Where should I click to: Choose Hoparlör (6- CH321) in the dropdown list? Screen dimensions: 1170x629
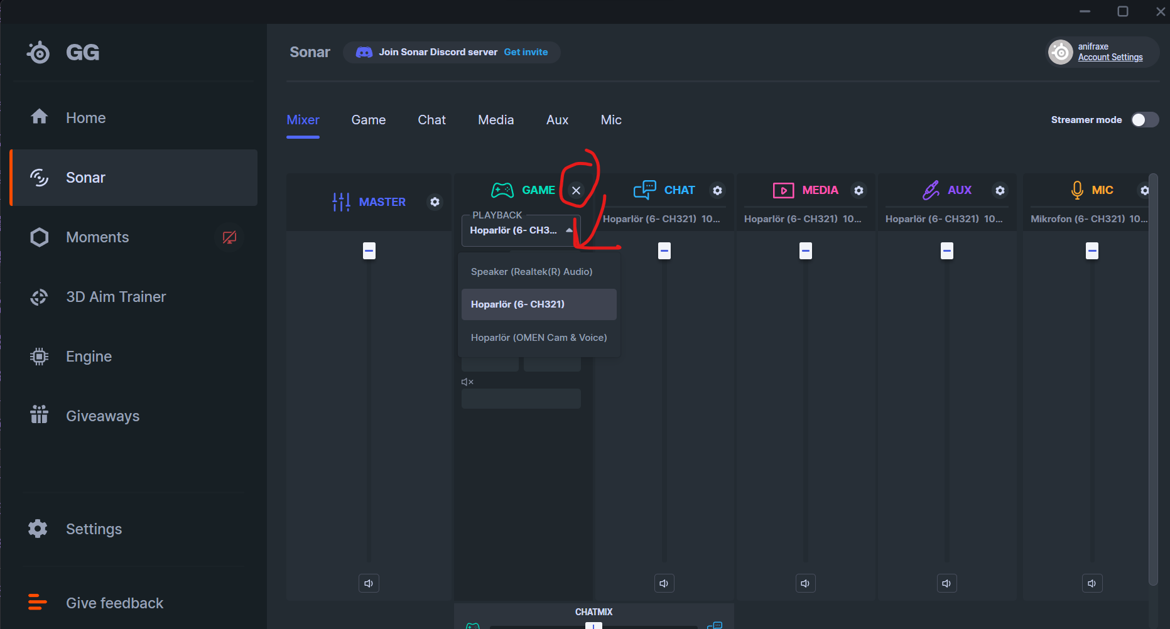539,304
